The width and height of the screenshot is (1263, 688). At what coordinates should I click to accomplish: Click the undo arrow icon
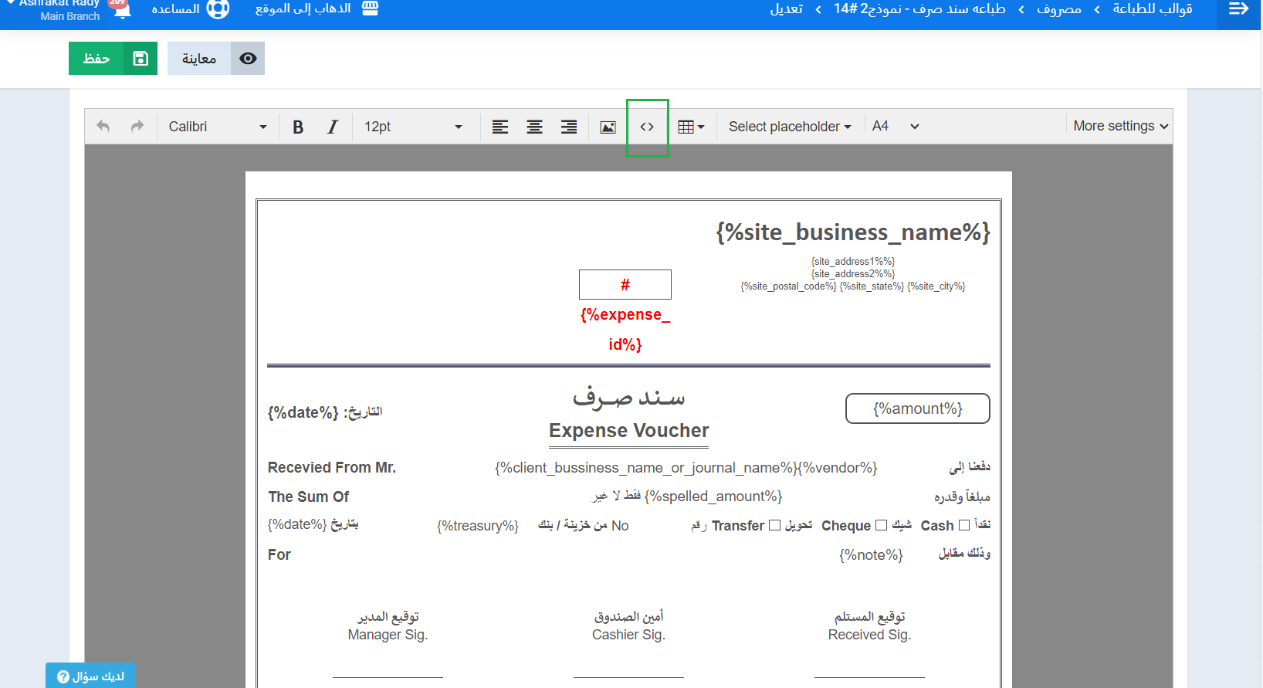[103, 127]
